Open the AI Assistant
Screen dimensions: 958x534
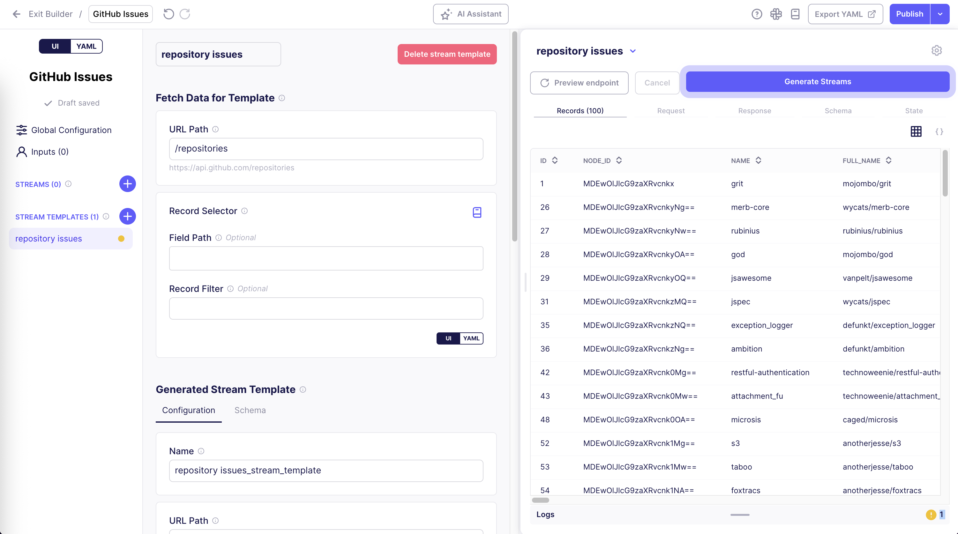click(470, 14)
